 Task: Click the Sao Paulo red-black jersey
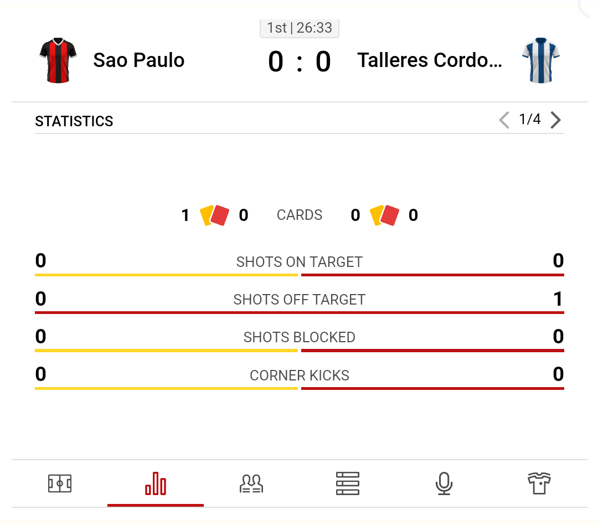pos(58,60)
